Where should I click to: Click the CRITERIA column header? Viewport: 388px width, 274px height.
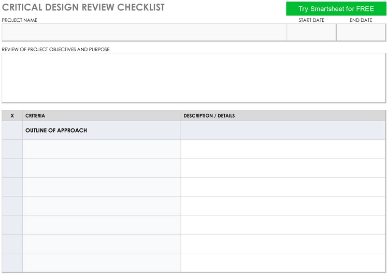[102, 116]
